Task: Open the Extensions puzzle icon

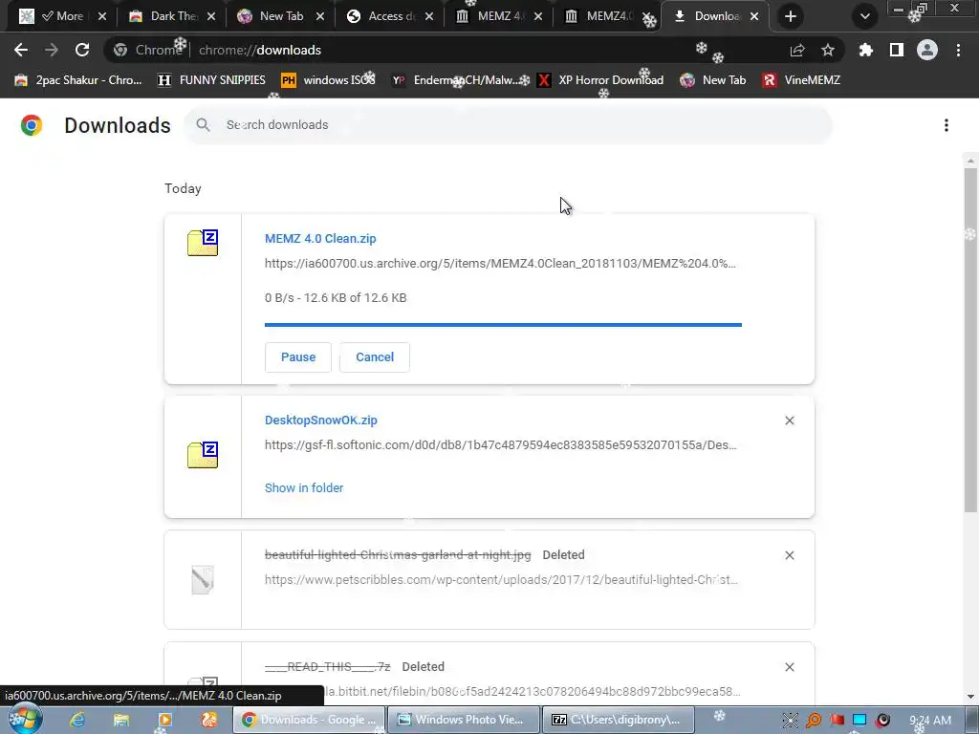Action: point(865,50)
